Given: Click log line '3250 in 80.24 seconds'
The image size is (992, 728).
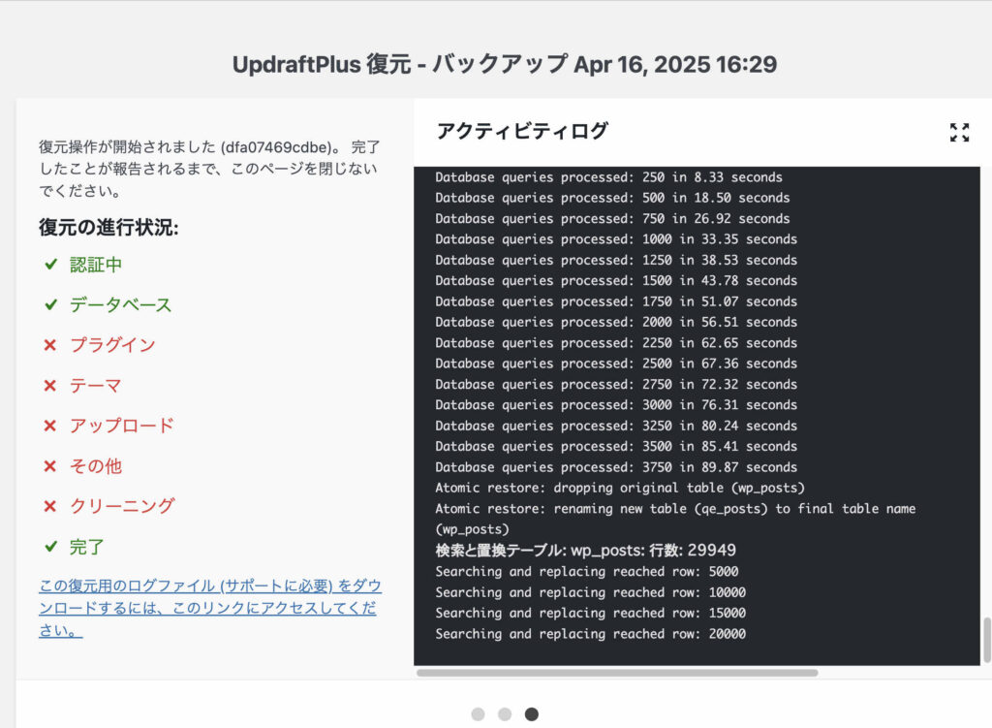Looking at the screenshot, I should pyautogui.click(x=616, y=426).
